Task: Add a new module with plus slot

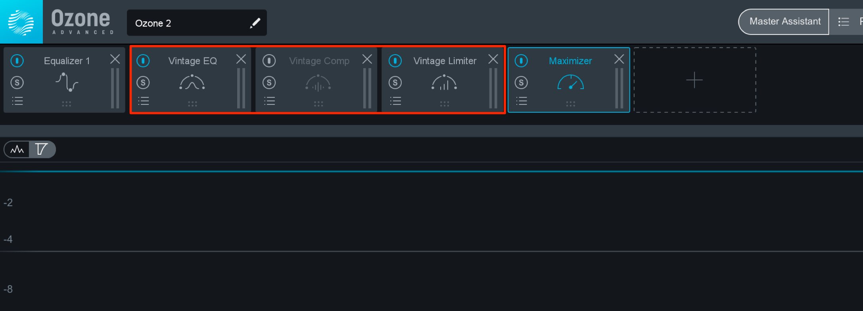Action: [x=694, y=80]
